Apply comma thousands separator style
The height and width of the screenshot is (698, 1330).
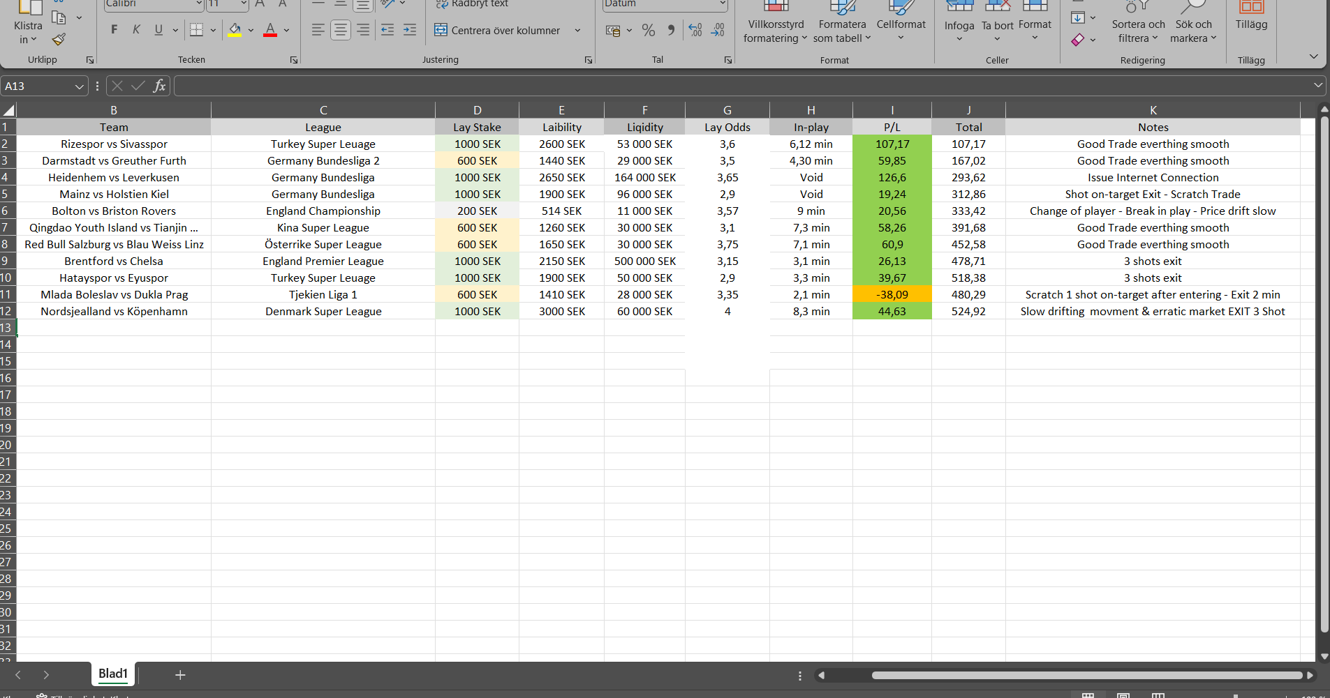point(671,30)
